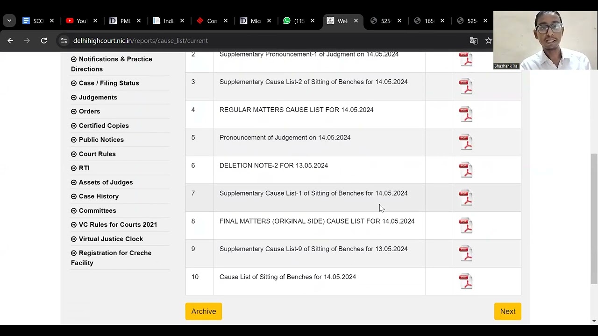Click the yellow Archive button
The width and height of the screenshot is (598, 336).
pyautogui.click(x=204, y=311)
